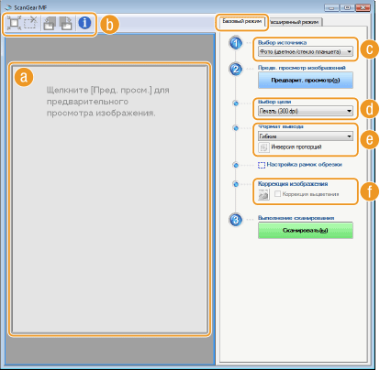
Task: Click inside the preview image area
Action: click(x=109, y=200)
